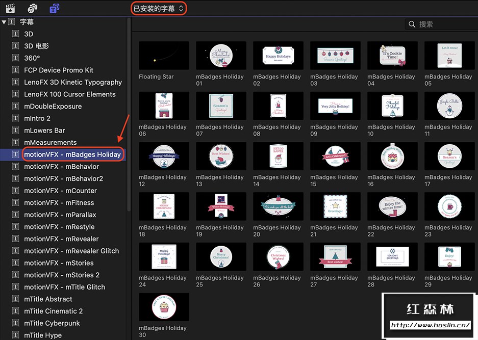This screenshot has height=340, width=478.
Task: Select mBadges Holiday 02 thumbnail
Action: coord(279,56)
